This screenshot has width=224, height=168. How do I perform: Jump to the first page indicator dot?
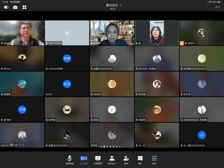[x=101, y=147]
